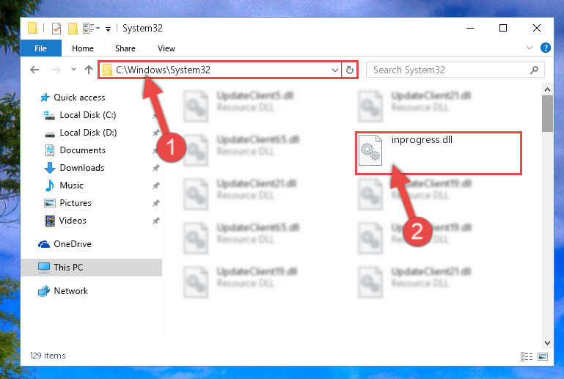Screen dimensions: 564x379
Task: Open Music in the sidebar
Action: (x=71, y=185)
